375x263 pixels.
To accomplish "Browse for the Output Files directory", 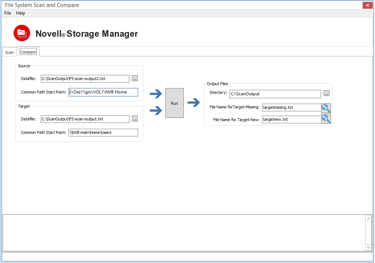I will 327,94.
